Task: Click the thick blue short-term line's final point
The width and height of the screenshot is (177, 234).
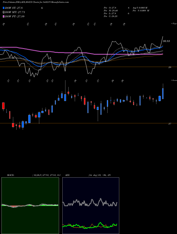Action: tap(163, 46)
